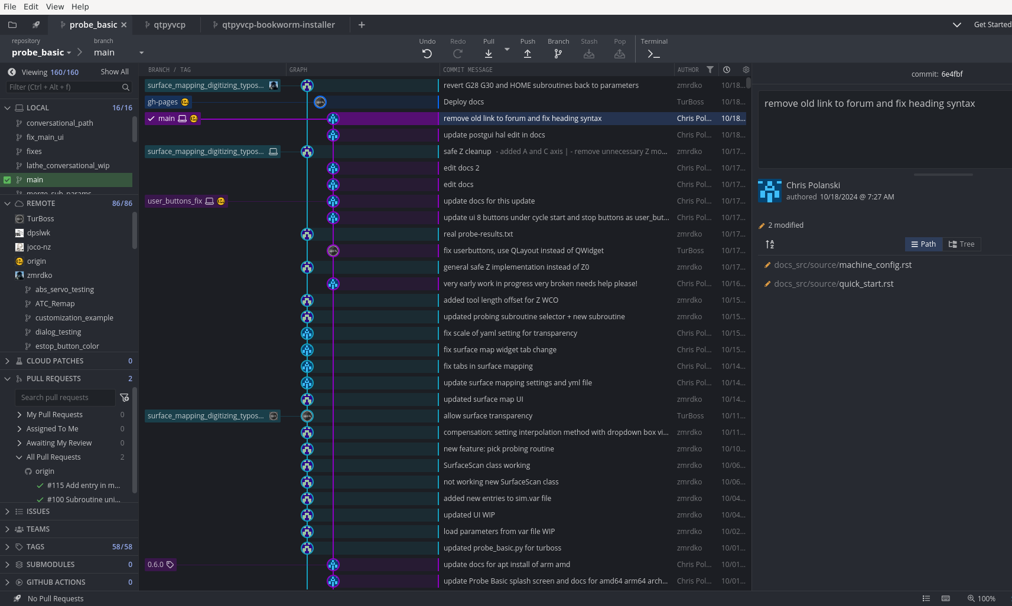Select pull request #115 Add entry

pyautogui.click(x=83, y=486)
